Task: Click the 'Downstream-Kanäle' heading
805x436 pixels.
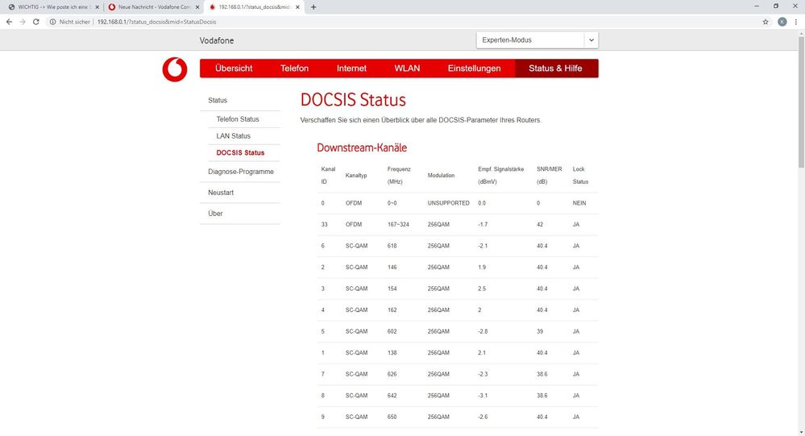Action: coord(362,148)
